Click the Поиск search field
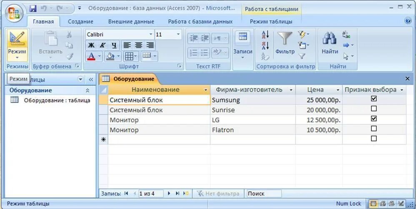416x209 pixels. pos(264,194)
